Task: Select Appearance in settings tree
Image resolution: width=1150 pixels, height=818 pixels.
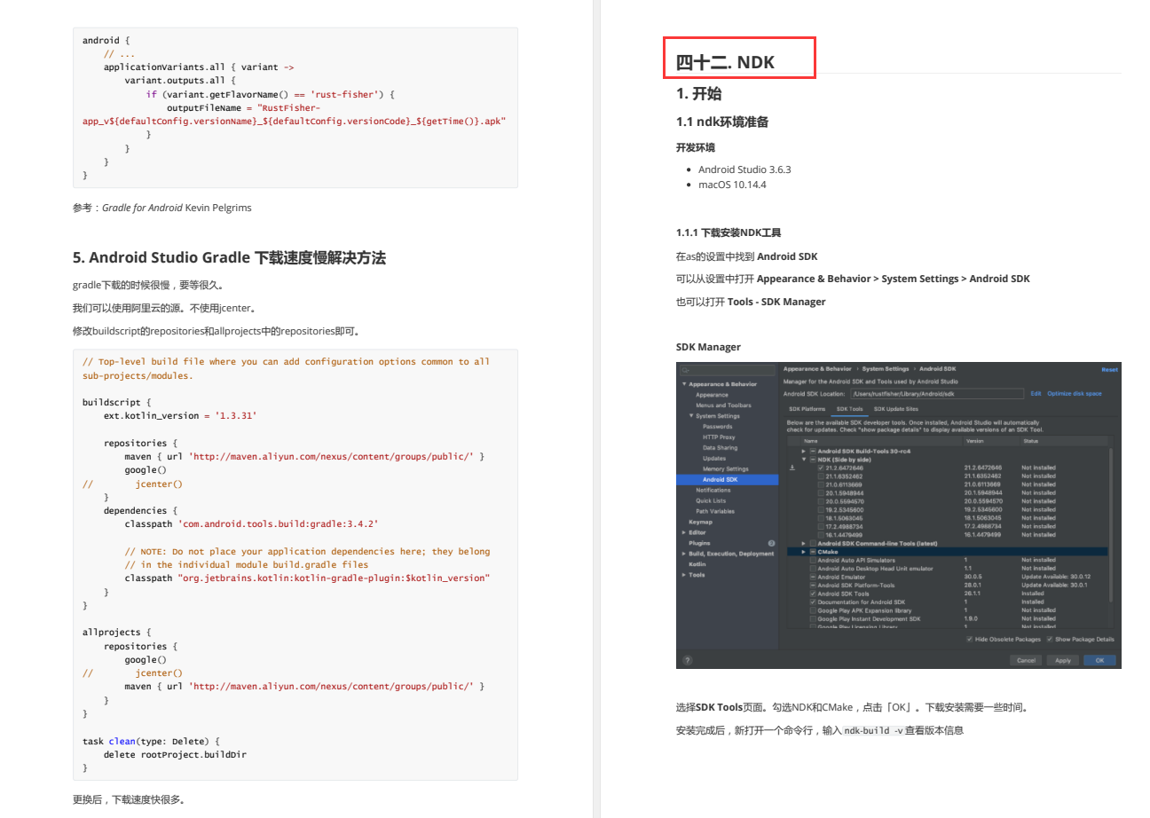Action: 712,395
